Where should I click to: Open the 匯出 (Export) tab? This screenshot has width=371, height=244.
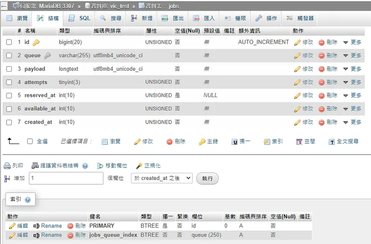tap(172, 18)
